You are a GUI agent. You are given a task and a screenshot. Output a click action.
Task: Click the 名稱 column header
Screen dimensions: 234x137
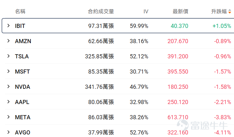20,11
